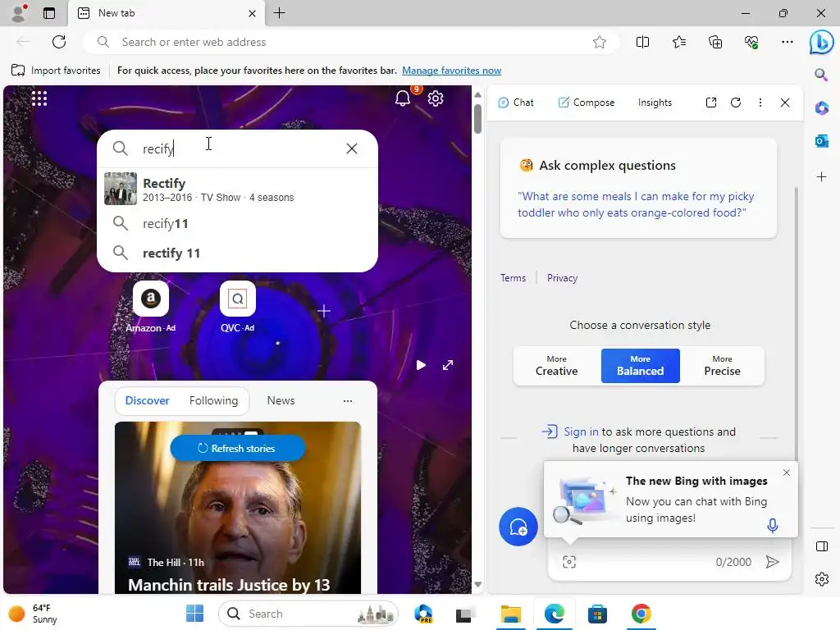
Task: Open the Favorites list icon
Action: 678,43
